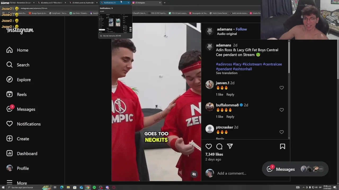
Task: Open Notifications from the sidebar heart icon
Action: point(23,124)
